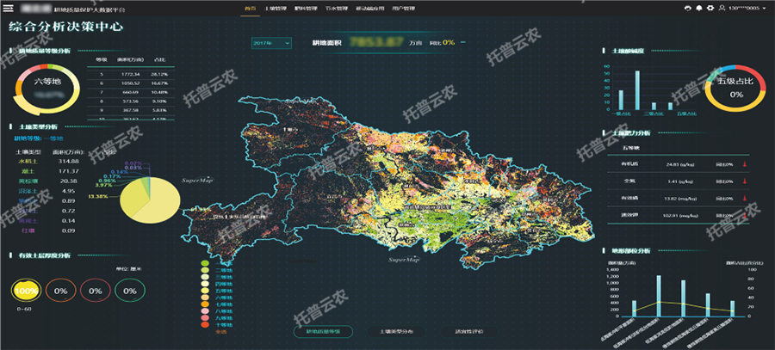This screenshot has height=350, width=775.
Task: Open the 2017年 year dropdown
Action: coord(271,42)
